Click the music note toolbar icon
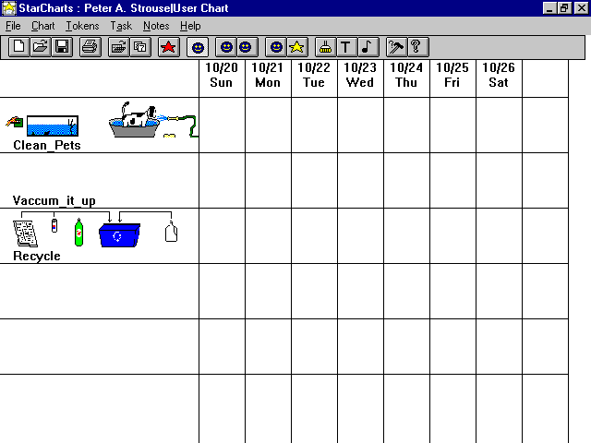Image resolution: width=591 pixels, height=443 pixels. pos(366,46)
